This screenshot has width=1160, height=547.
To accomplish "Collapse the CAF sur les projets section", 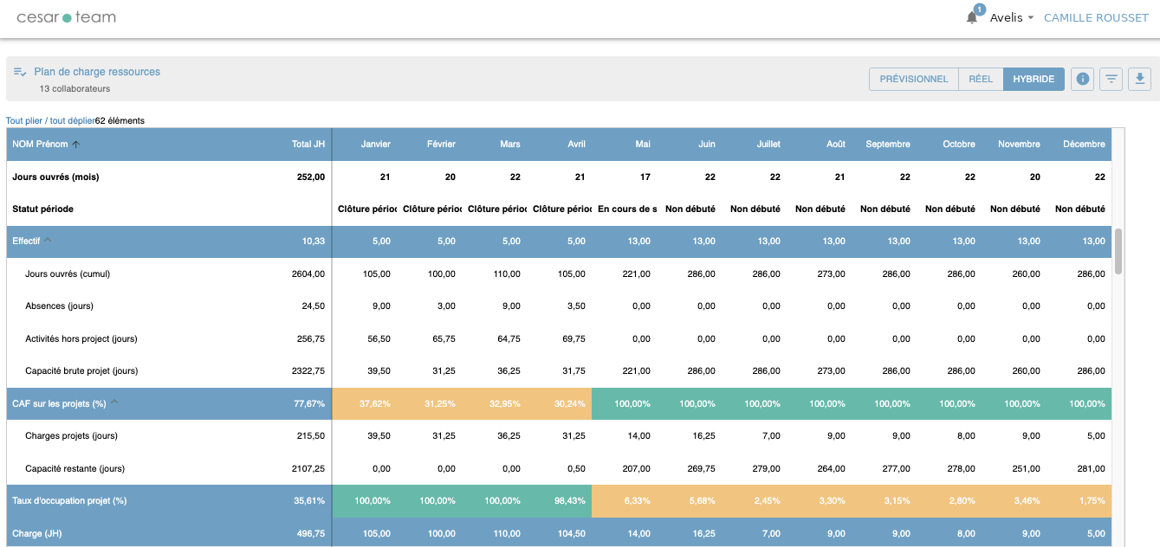I will [114, 402].
